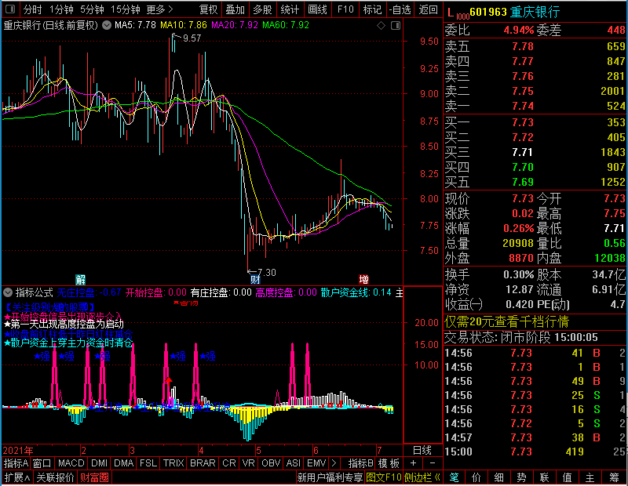
Task: Click the L1000 level badge
Action: coord(458,13)
